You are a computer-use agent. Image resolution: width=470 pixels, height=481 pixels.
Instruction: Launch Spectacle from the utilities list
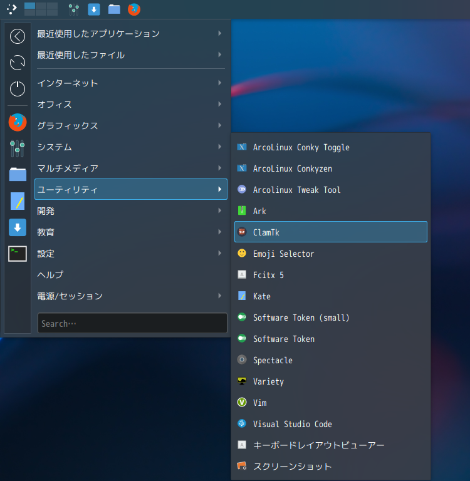(x=331, y=360)
